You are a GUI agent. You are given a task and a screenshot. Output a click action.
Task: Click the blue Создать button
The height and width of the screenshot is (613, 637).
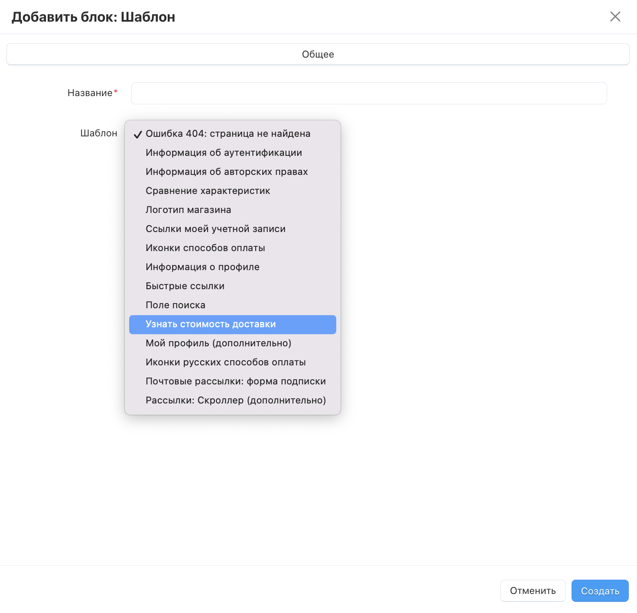pos(600,591)
